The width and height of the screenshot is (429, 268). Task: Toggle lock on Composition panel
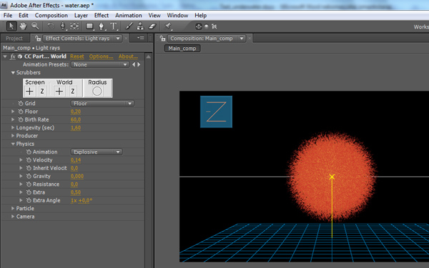click(163, 39)
